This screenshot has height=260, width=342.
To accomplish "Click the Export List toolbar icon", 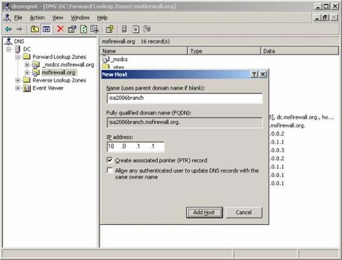I will pos(94,29).
